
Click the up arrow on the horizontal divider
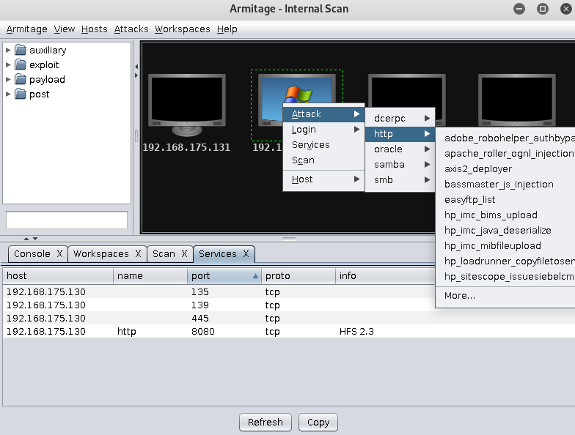(x=26, y=239)
